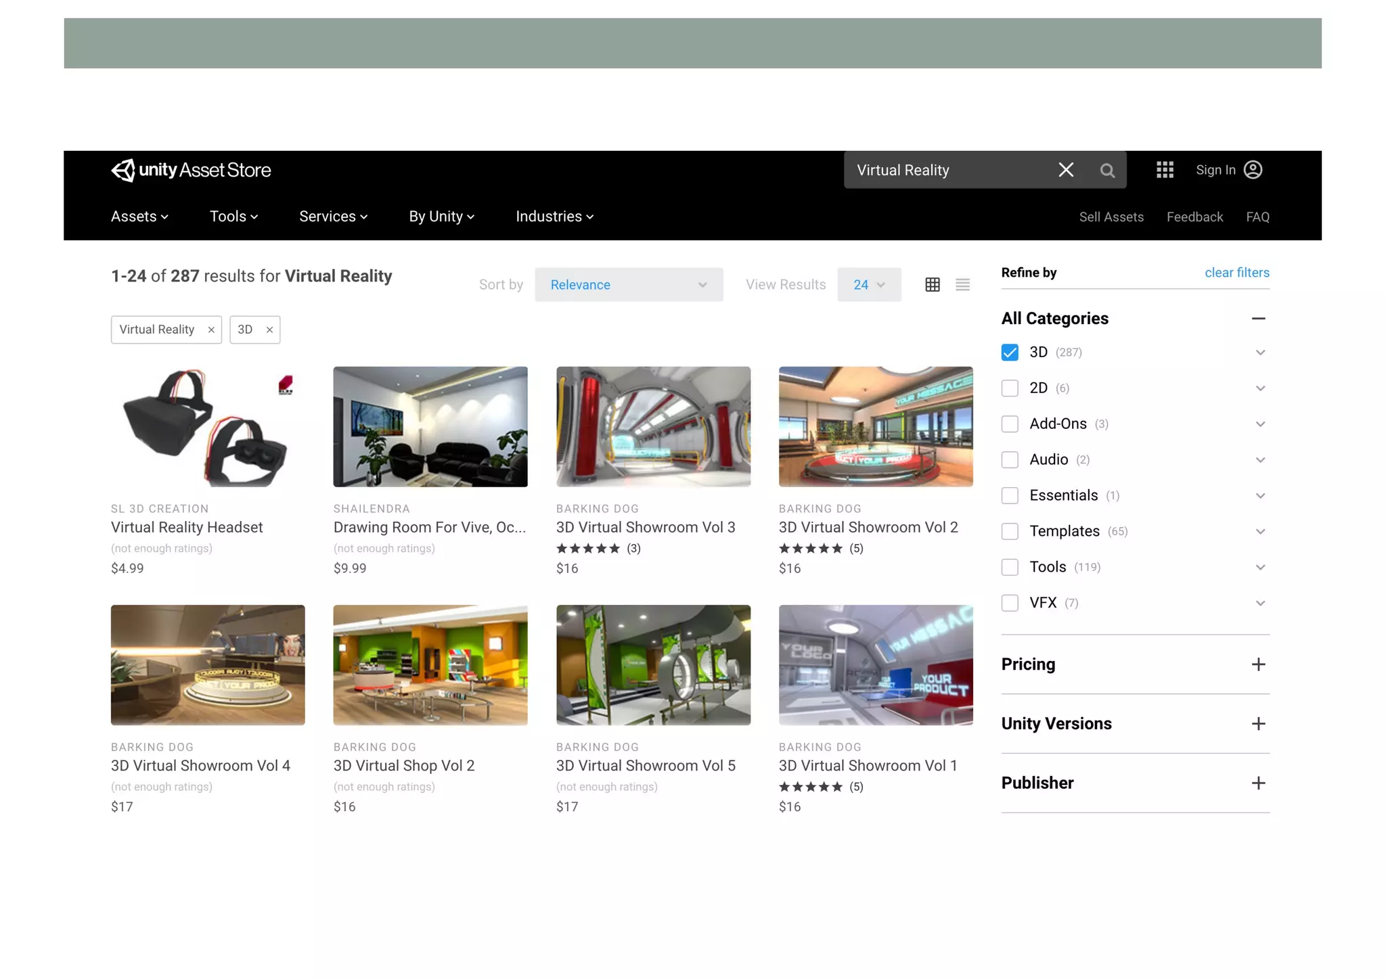Click the Sign In user profile icon
This screenshot has height=979, width=1386.
(x=1253, y=170)
